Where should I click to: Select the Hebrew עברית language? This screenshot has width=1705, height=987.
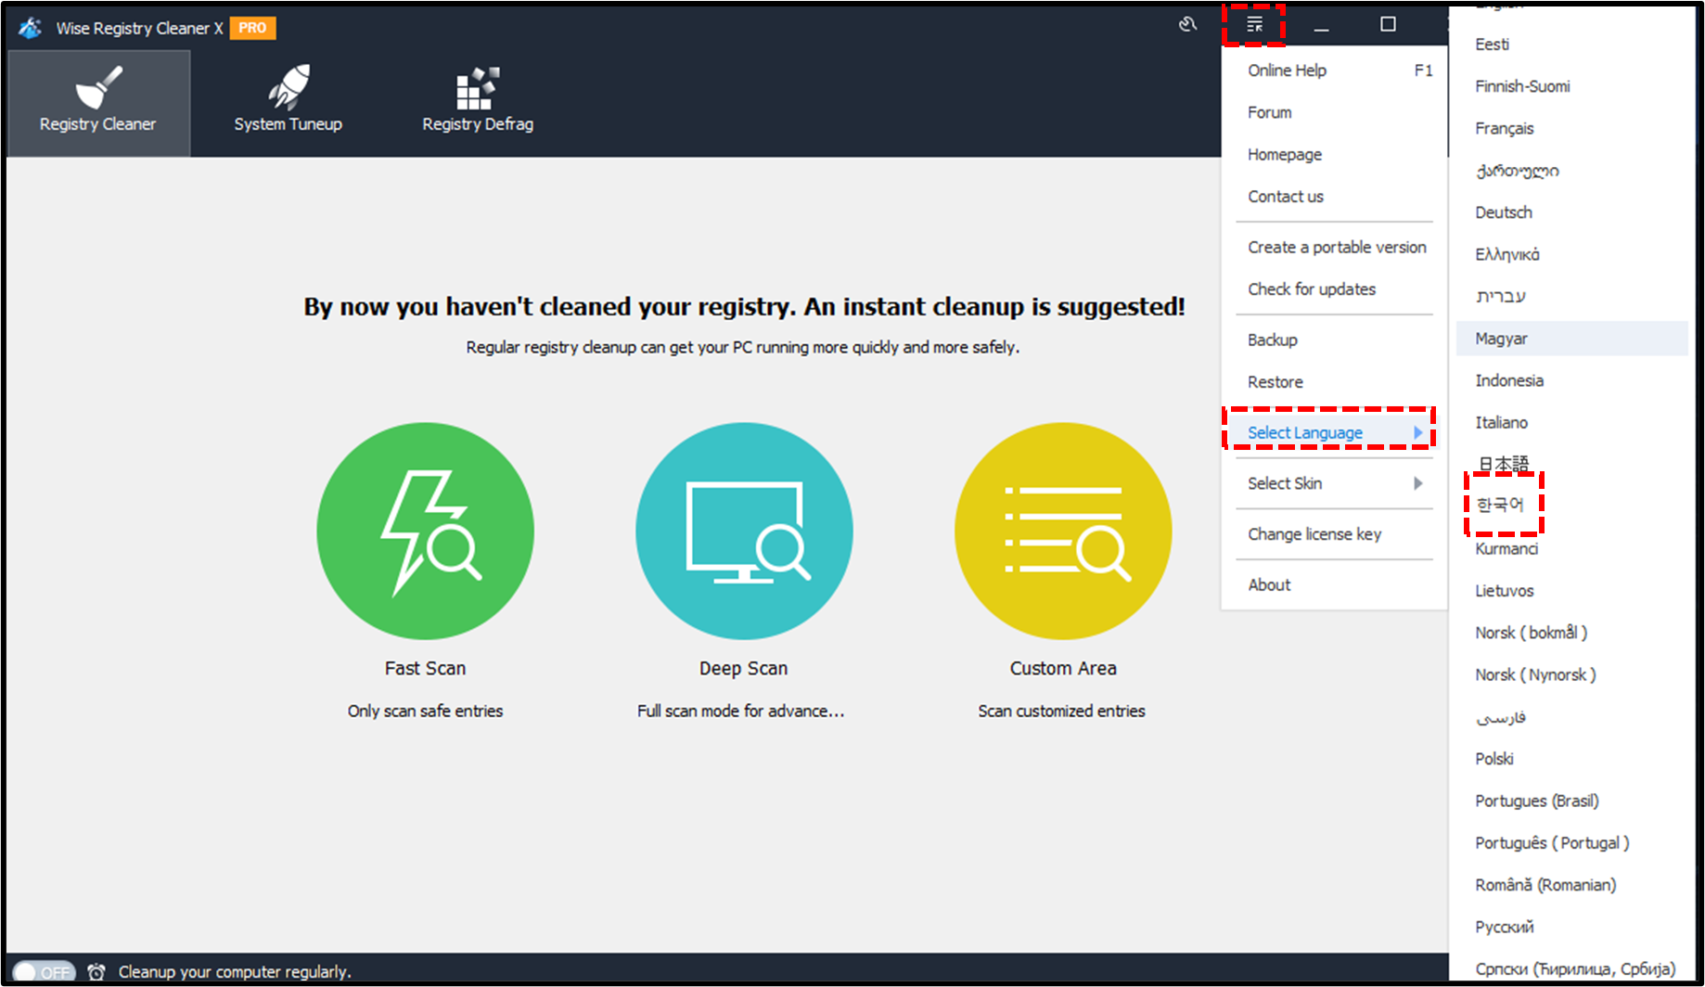(x=1571, y=296)
